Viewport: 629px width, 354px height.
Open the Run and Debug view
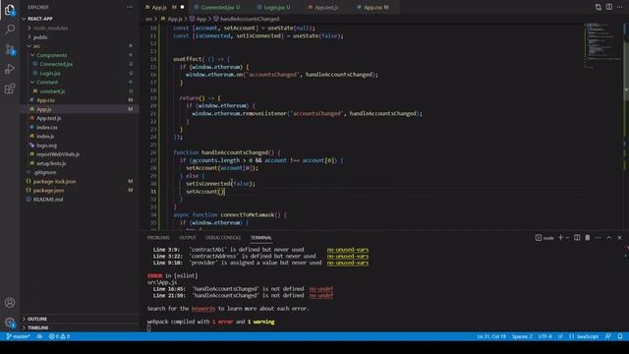pyautogui.click(x=10, y=69)
